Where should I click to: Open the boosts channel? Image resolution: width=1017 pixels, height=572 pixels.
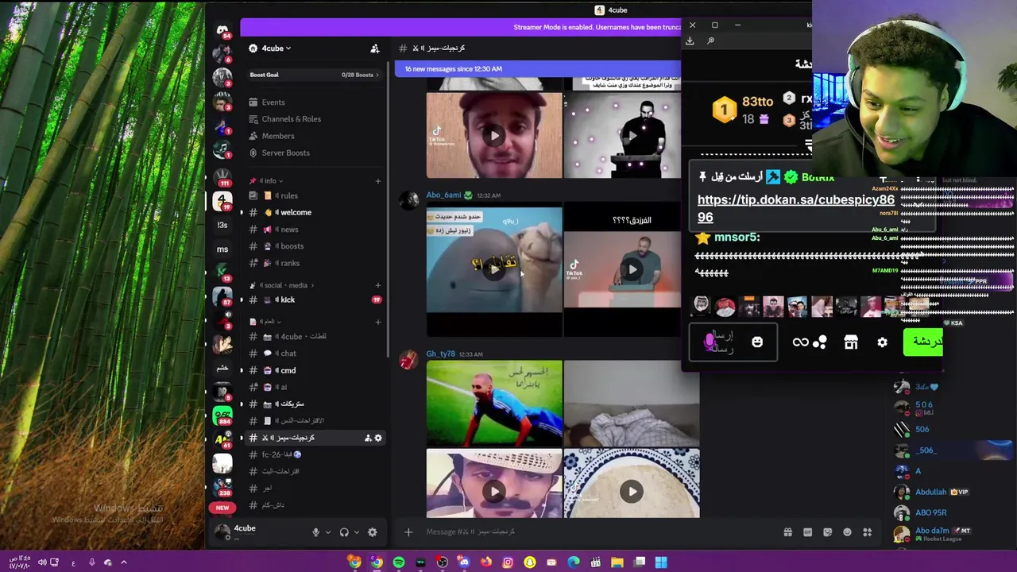point(290,246)
